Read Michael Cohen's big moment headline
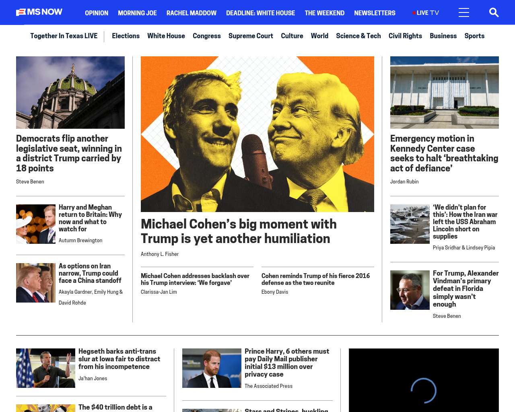The height and width of the screenshot is (412, 515). point(239,231)
